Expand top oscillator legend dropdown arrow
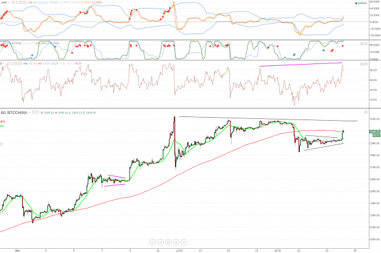 (x=9, y=2)
